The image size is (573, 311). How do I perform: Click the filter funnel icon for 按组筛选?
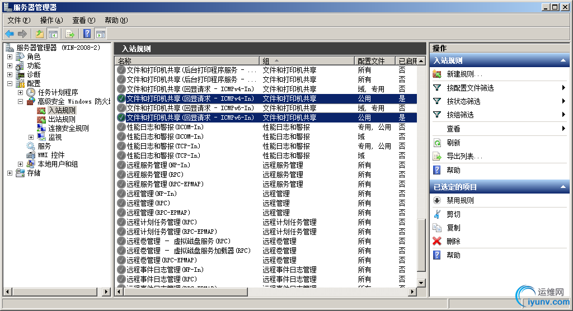click(x=437, y=115)
